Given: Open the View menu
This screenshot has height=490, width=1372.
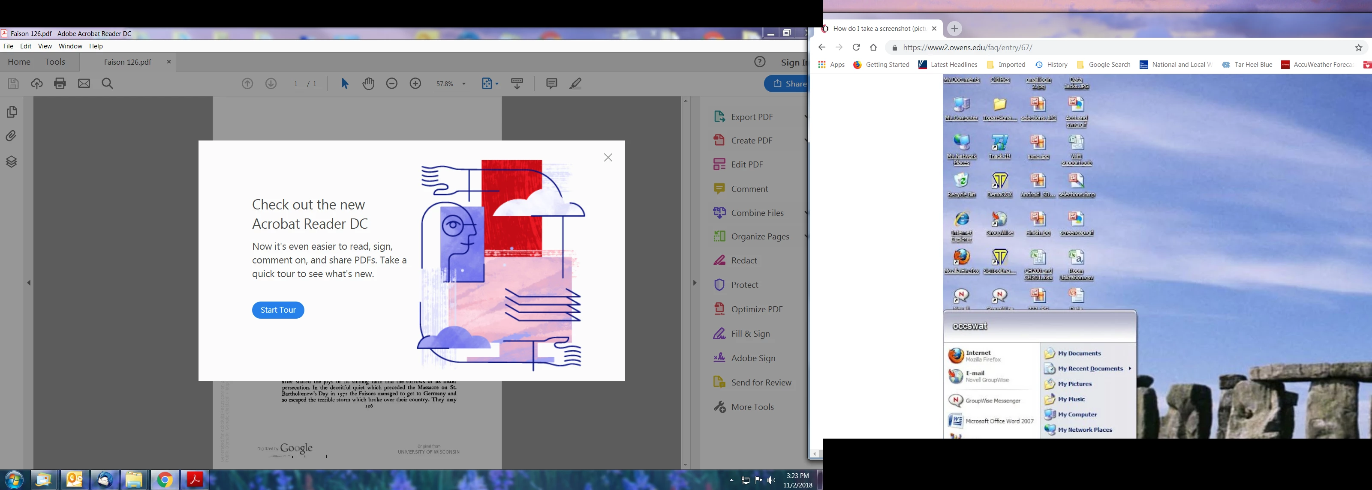Looking at the screenshot, I should (45, 46).
